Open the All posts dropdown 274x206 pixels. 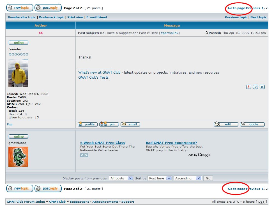click(121, 178)
